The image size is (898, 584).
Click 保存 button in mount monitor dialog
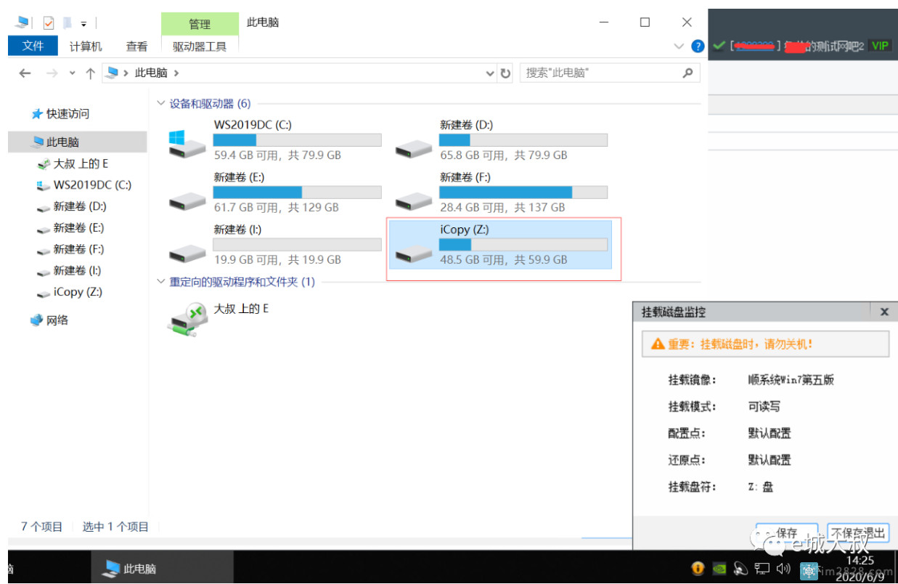coord(786,532)
